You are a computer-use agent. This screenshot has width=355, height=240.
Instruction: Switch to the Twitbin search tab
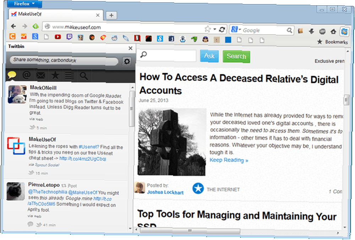(x=83, y=76)
